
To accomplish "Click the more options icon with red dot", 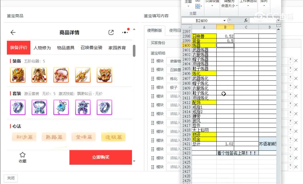I will 125,32.
